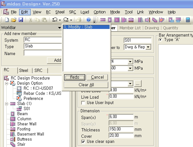Click the midas Design+ icon in menu bar

click(6, 12)
